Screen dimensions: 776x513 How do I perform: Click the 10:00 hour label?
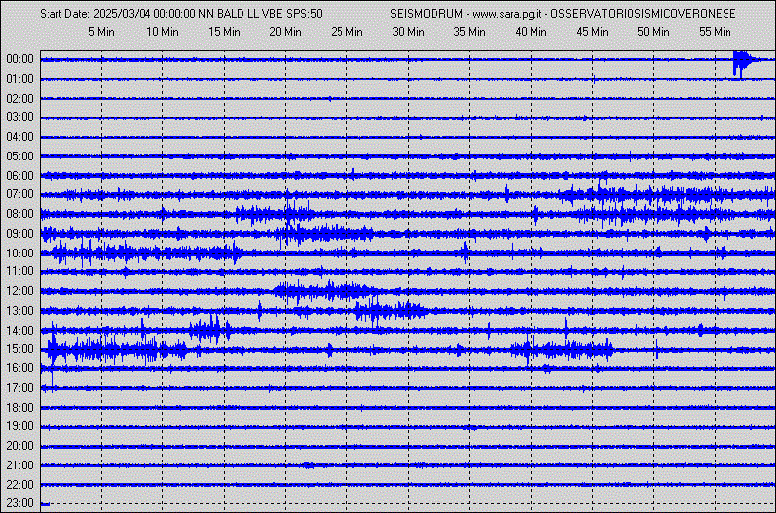coord(20,254)
